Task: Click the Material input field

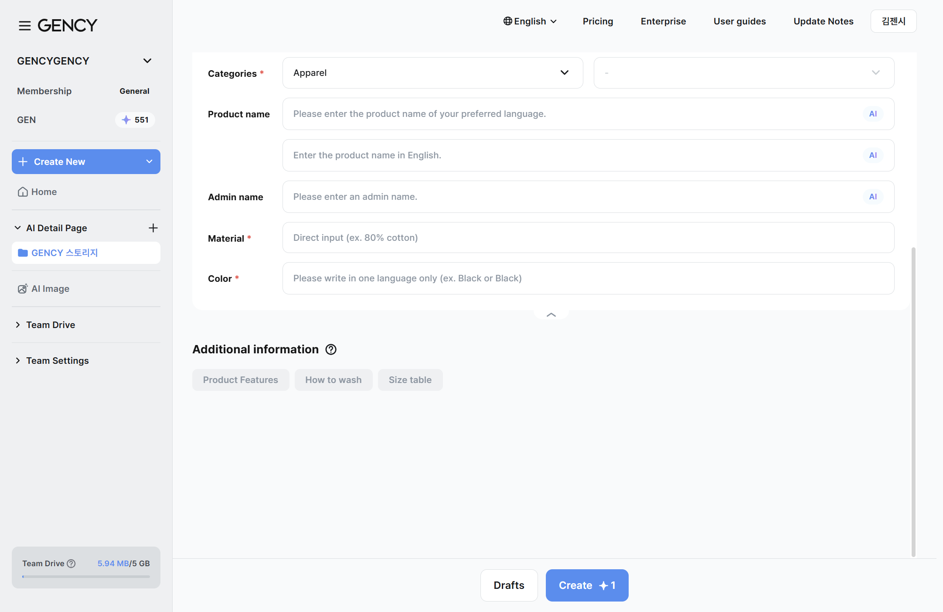Action: pos(588,238)
